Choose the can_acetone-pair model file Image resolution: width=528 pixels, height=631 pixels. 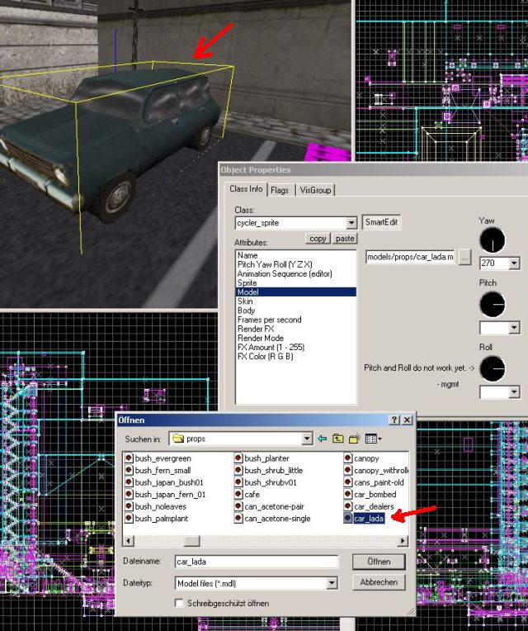coord(276,506)
